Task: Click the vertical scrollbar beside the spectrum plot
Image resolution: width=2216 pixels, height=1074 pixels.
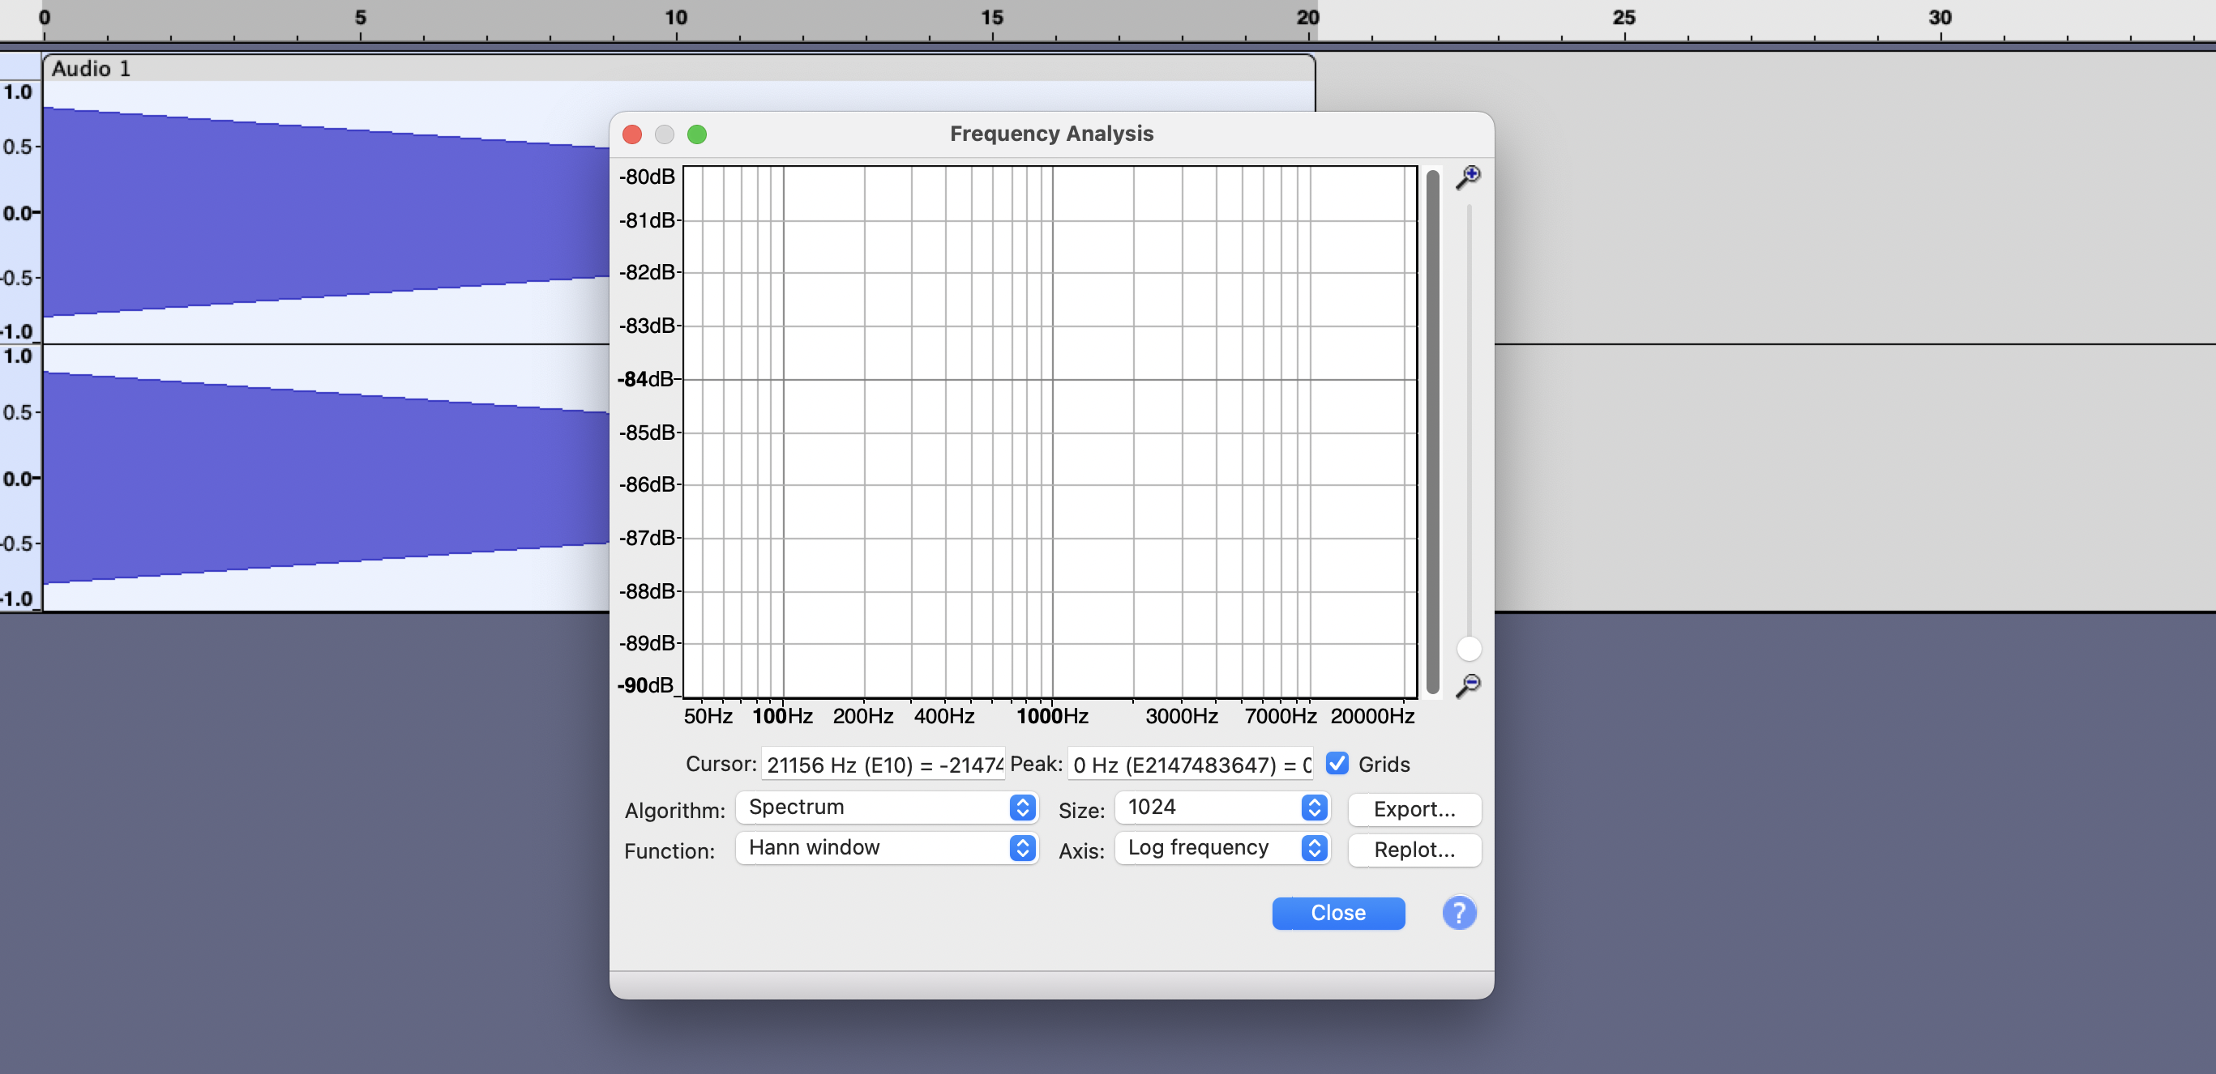Action: coord(1431,430)
